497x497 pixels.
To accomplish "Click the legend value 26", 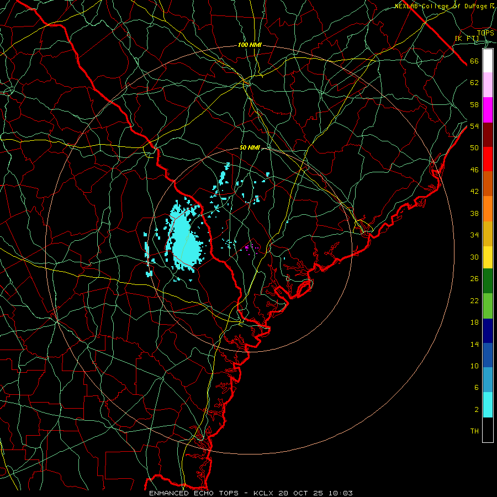I will pos(474,279).
